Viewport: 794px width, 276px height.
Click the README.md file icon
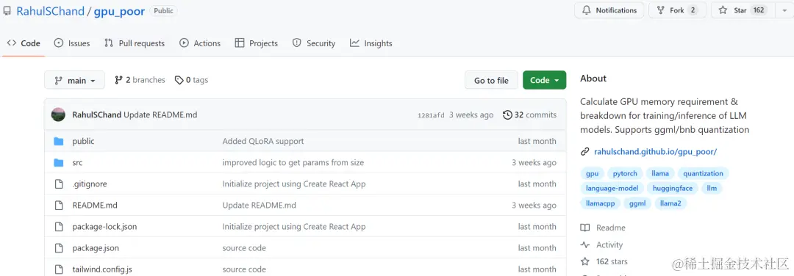point(59,206)
